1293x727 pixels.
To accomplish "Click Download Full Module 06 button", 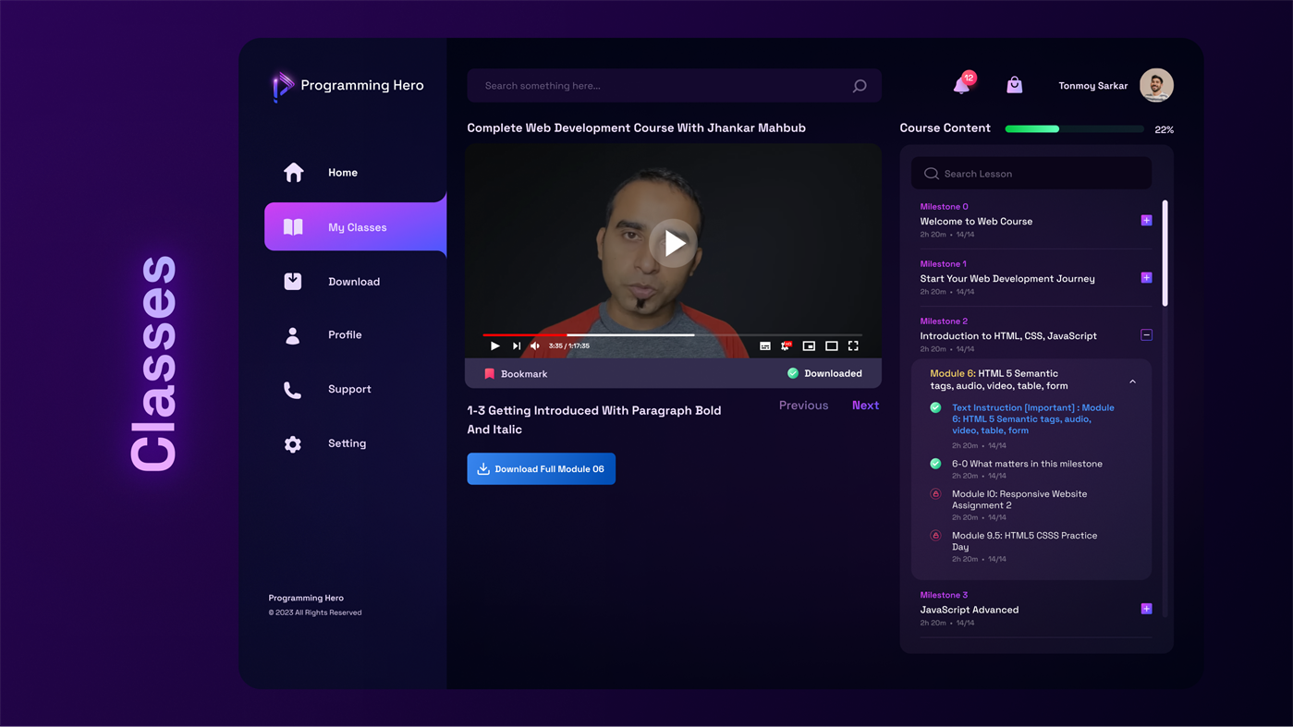I will (x=541, y=469).
